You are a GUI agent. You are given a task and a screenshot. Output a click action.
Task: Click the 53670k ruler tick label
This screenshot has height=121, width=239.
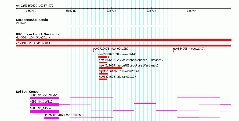31,11
